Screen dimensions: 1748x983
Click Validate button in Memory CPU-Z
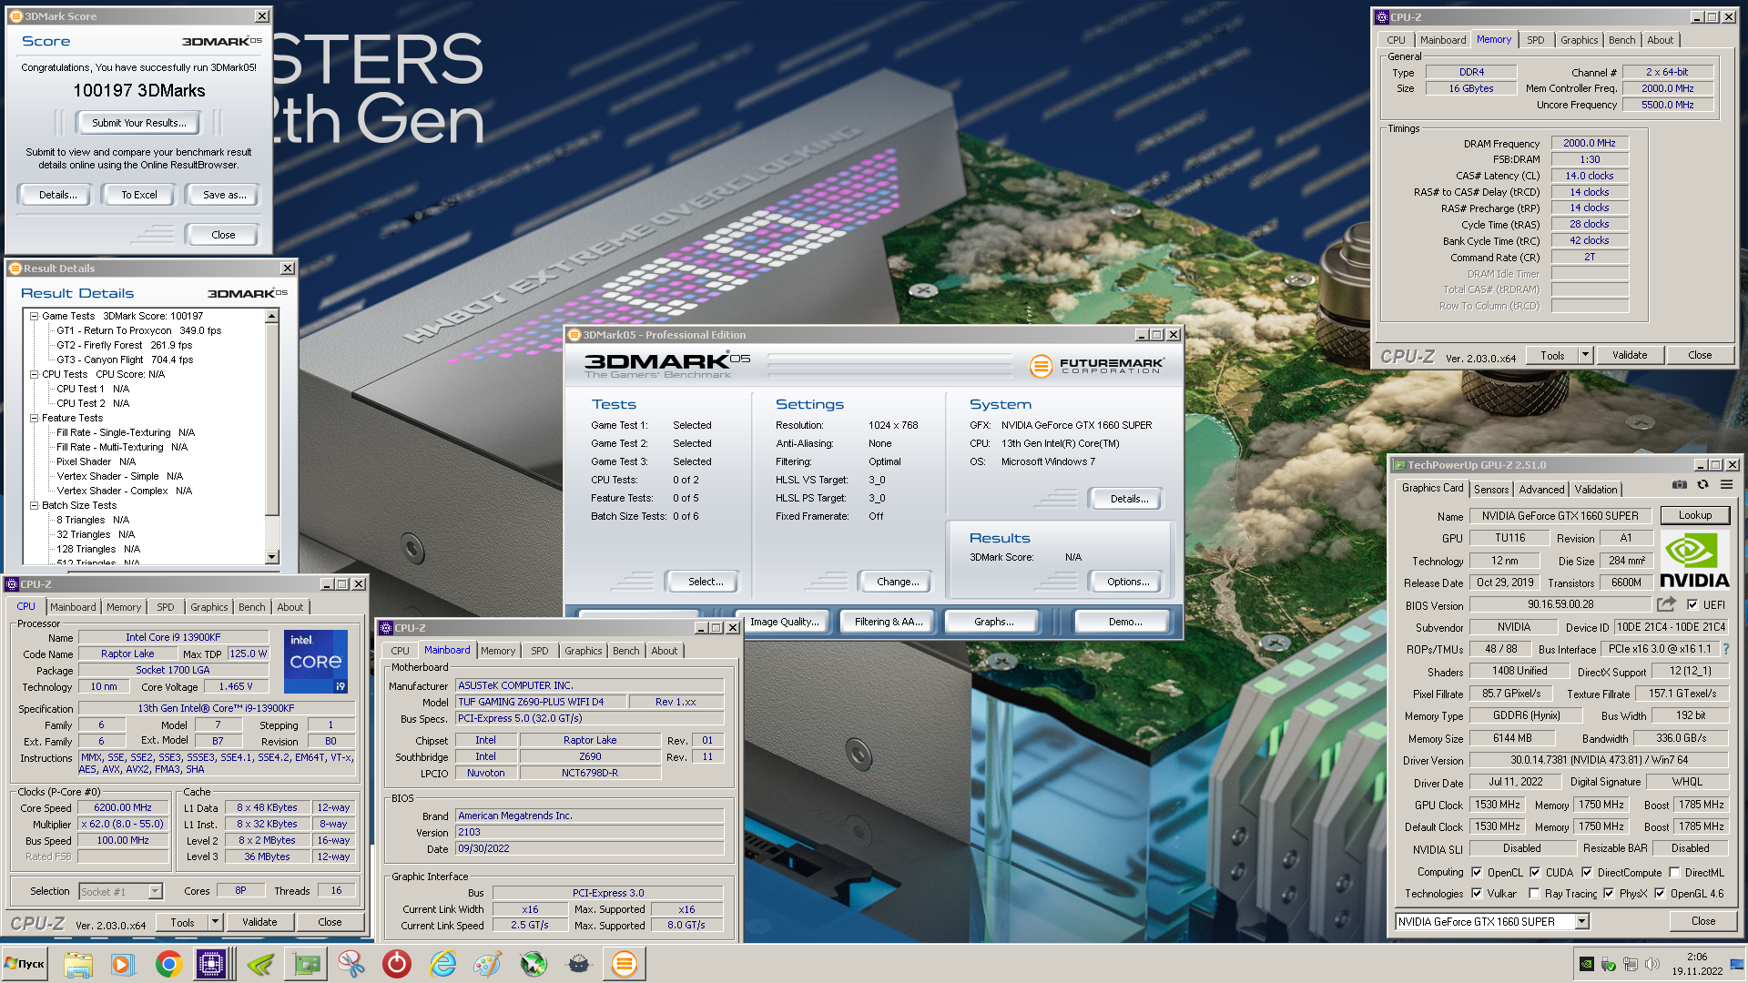[1630, 355]
